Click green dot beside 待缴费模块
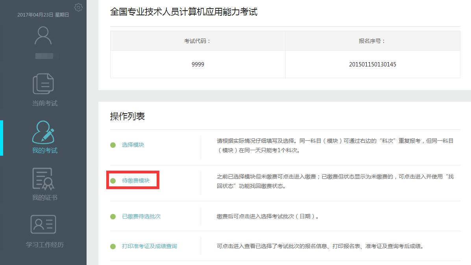Screen dimensions: 471x265 click(x=113, y=181)
